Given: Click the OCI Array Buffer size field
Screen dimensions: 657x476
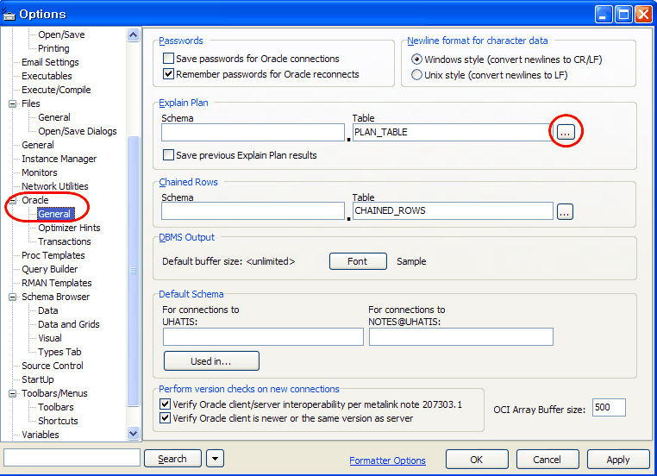Looking at the screenshot, I should tap(608, 407).
